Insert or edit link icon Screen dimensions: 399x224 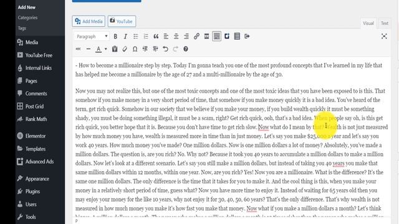(196, 36)
